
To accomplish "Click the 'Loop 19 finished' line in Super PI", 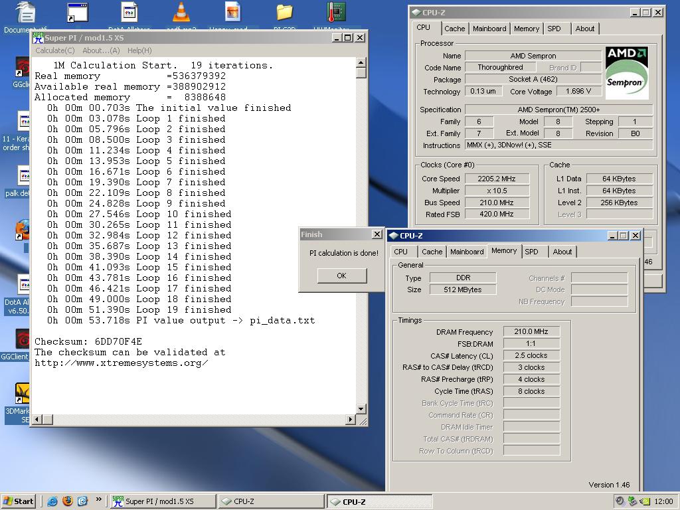I will 139,309.
